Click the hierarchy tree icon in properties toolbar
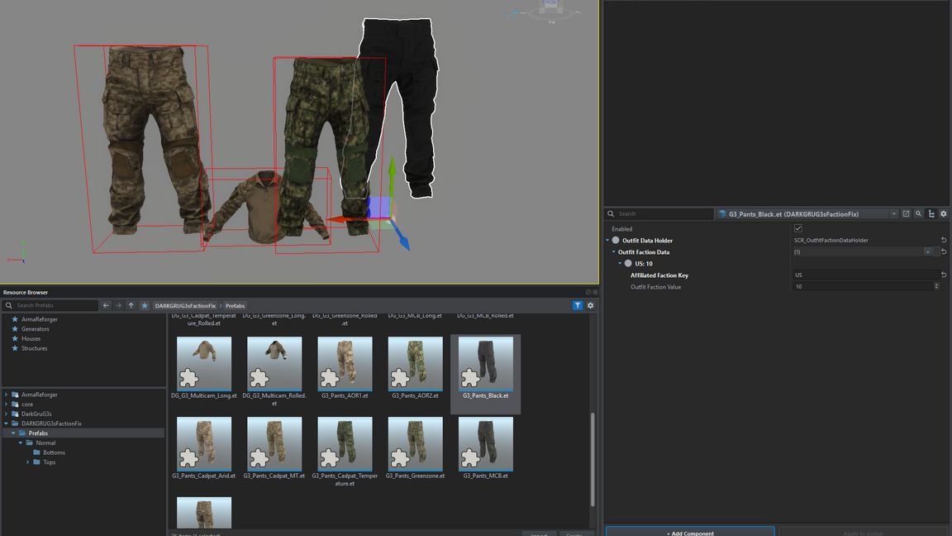 click(x=931, y=213)
